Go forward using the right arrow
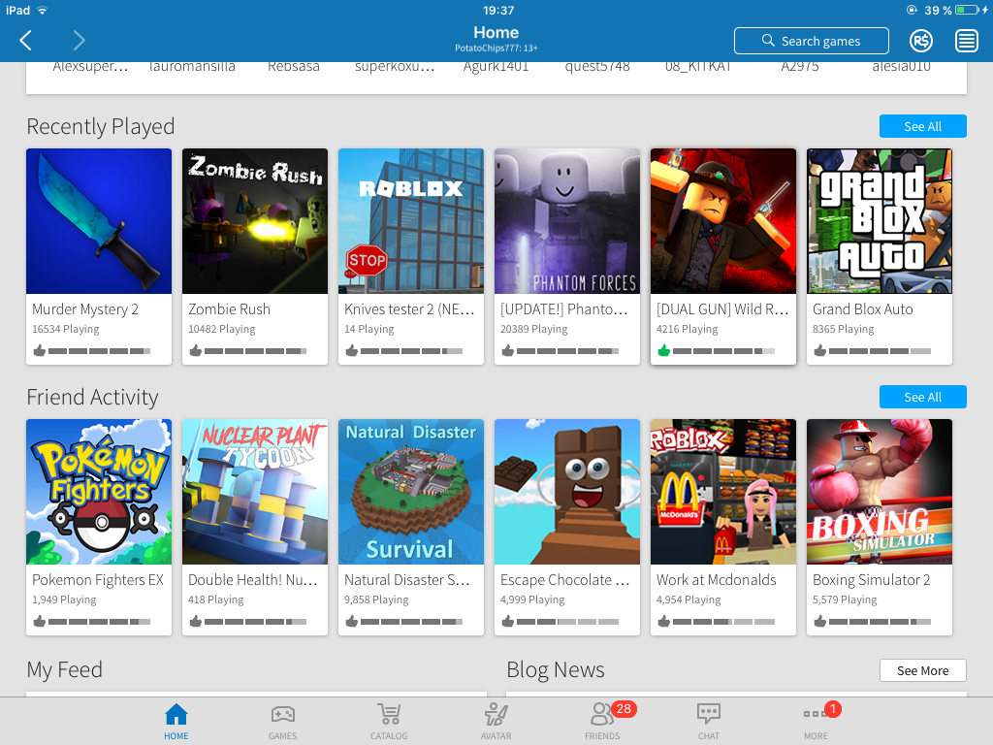The height and width of the screenshot is (745, 993). 79,41
